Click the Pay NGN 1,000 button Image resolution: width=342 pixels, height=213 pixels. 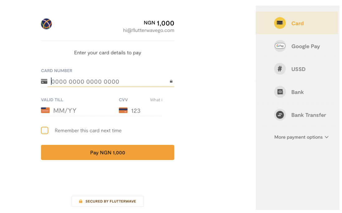(107, 152)
